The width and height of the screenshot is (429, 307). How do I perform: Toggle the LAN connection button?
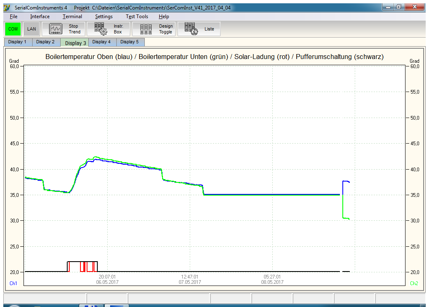tap(31, 29)
